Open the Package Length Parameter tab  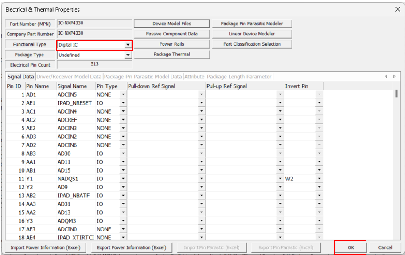pyautogui.click(x=239, y=77)
